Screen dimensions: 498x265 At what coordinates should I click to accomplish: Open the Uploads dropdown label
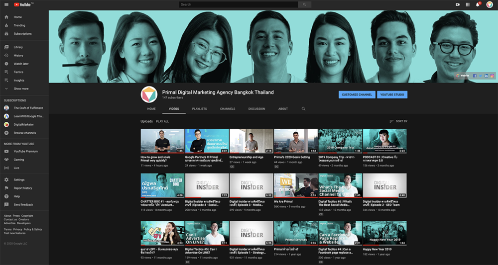147,121
